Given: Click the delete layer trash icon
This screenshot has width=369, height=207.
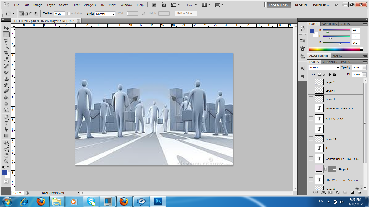Looking at the screenshot, I should pos(360,192).
